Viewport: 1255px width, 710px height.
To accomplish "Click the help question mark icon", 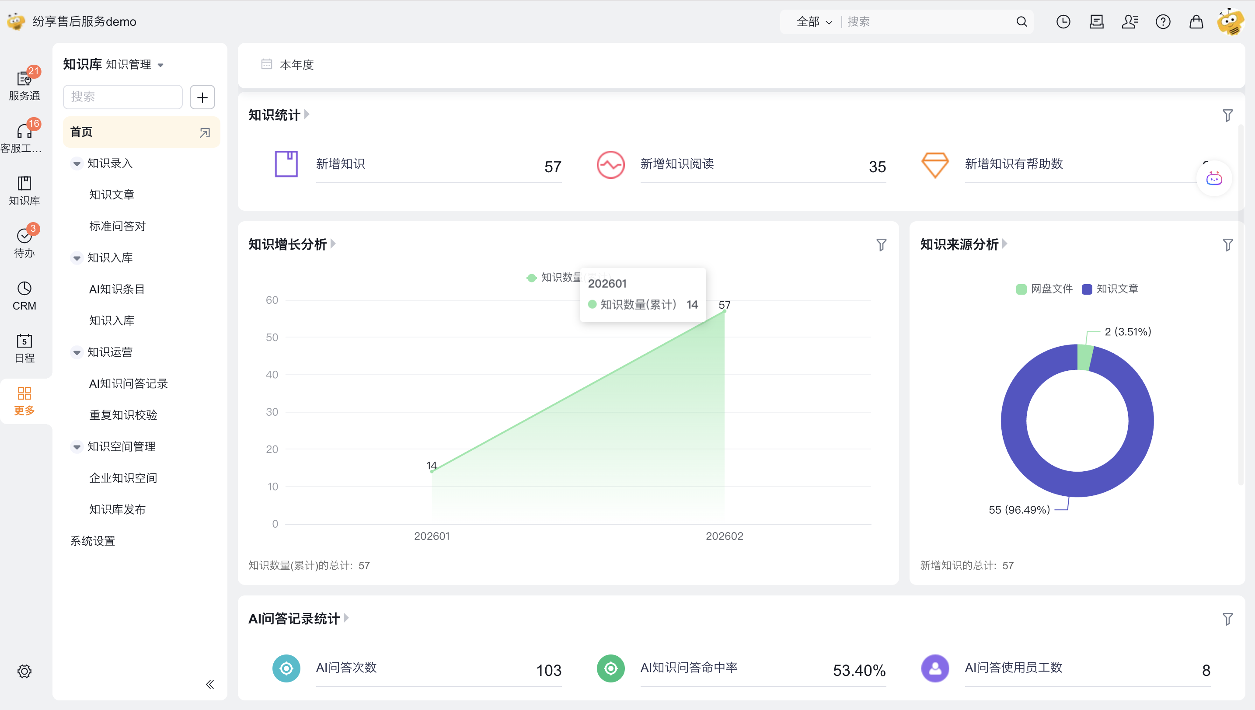I will [x=1163, y=21].
